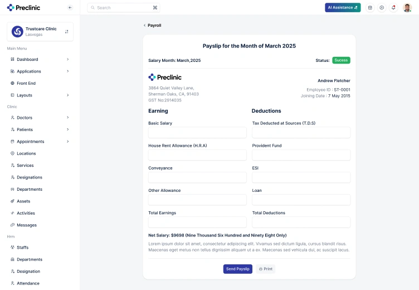Click the calendar icon in the top bar
This screenshot has height=290, width=419.
(370, 7)
